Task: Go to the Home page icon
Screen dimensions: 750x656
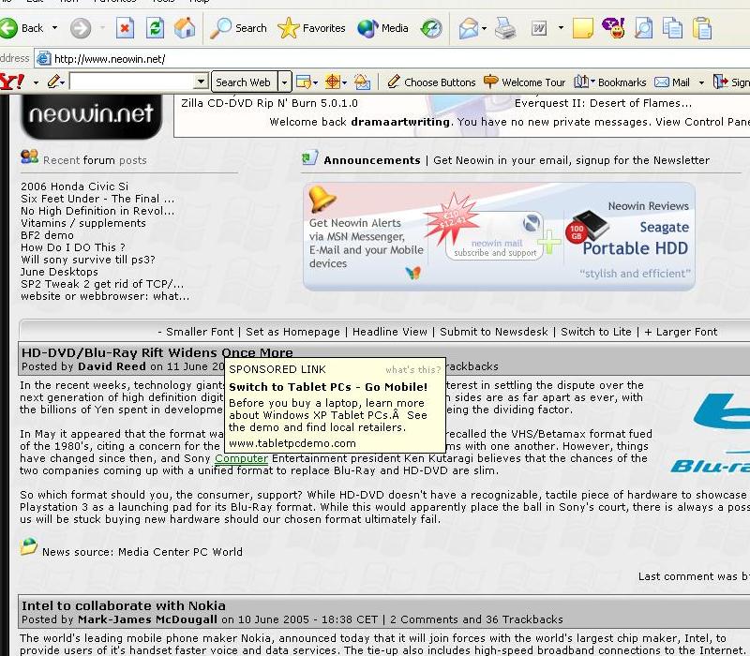Action: pyautogui.click(x=185, y=28)
